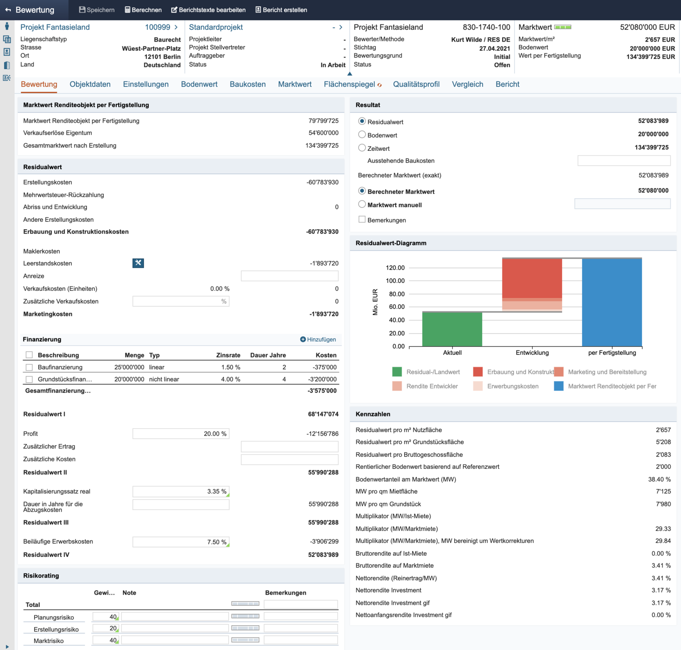Switch to the Qualitätsprofil tab
681x650 pixels.
[416, 84]
